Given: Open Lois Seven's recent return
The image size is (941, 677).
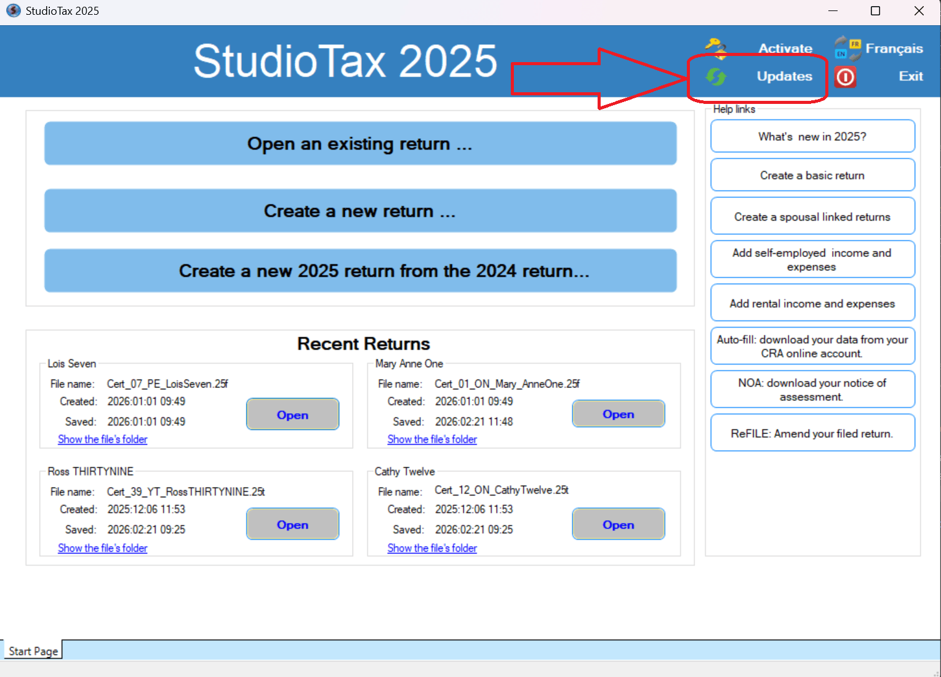Looking at the screenshot, I should click(x=292, y=414).
